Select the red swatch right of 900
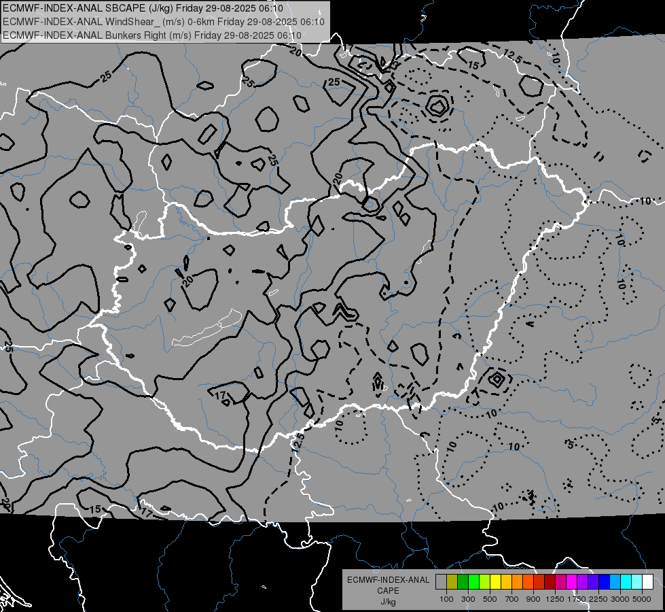 (539, 582)
